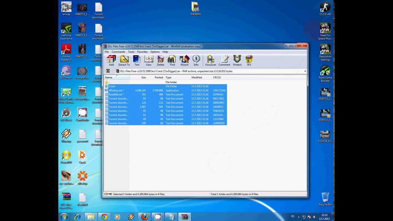The width and height of the screenshot is (393, 221).
Task: Select the DLL-Files Fixer rar on desktop
Action: [66, 201]
